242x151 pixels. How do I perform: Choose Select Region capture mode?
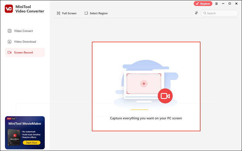tap(96, 13)
